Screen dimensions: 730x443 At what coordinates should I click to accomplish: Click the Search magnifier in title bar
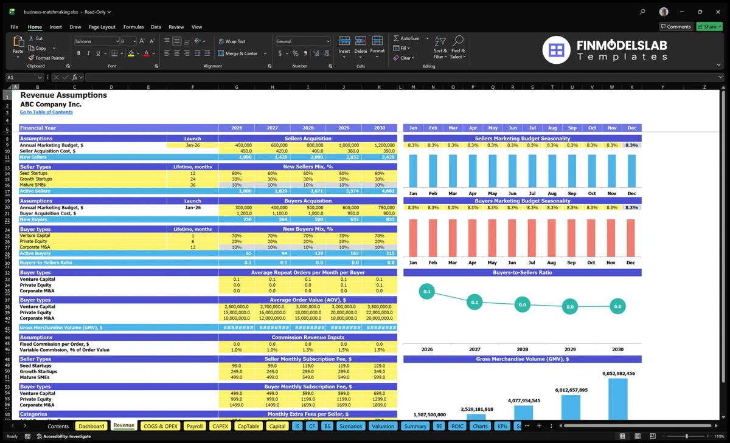[x=643, y=12]
